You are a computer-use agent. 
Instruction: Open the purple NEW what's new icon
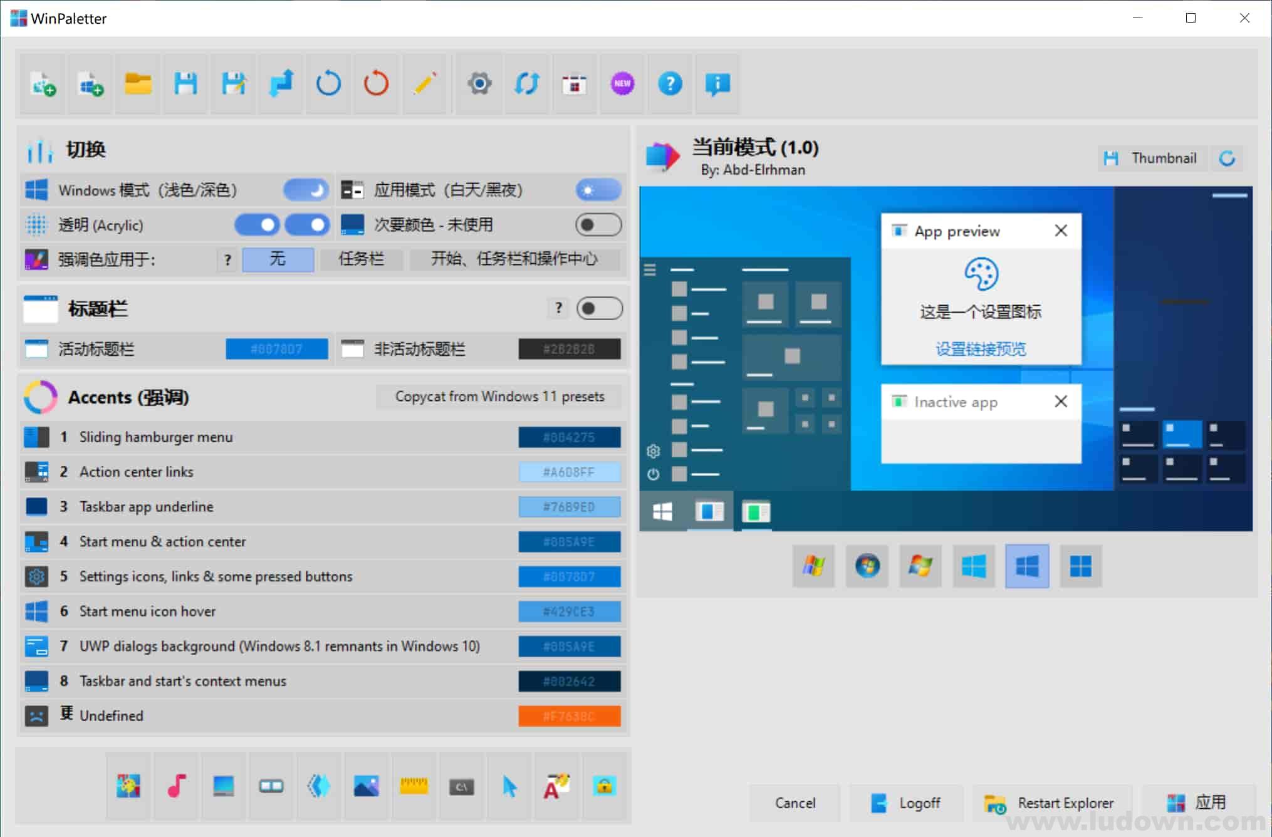(622, 83)
